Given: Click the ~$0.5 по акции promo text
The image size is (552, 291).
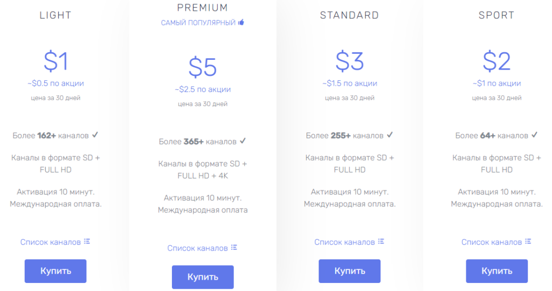Looking at the screenshot, I should (56, 84).
